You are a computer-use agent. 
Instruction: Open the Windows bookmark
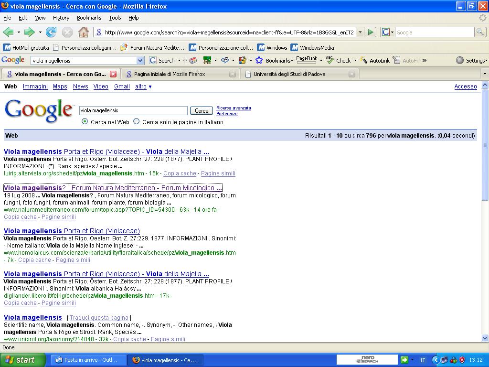[x=272, y=48]
